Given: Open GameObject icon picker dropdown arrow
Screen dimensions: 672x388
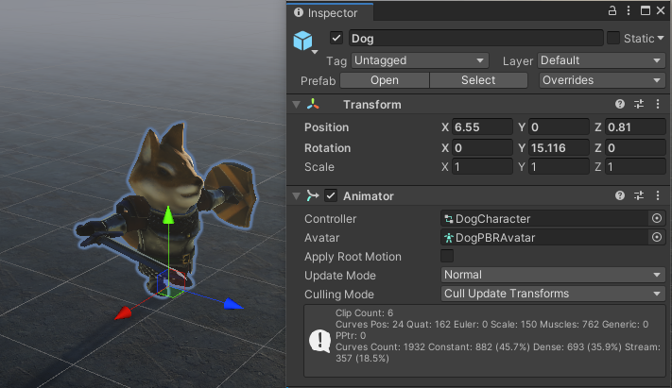Looking at the screenshot, I should [x=315, y=52].
